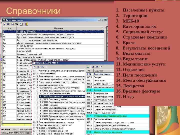
Task: Select tree item H10-H13 Болезни конъюнктивы
Action: click(x=55, y=94)
